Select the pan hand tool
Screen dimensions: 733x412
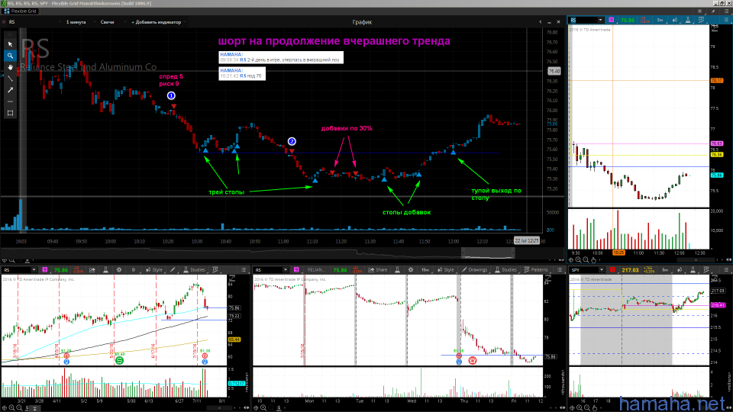10,67
